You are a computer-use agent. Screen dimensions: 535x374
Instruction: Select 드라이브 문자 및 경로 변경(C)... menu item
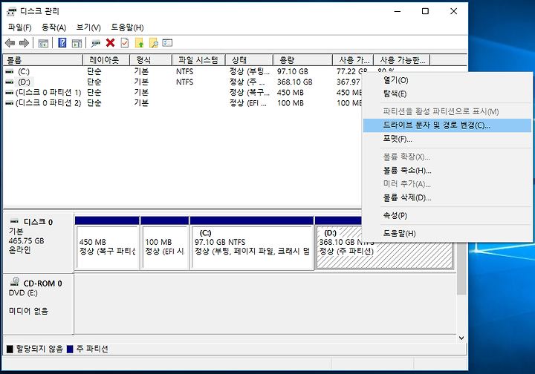447,125
